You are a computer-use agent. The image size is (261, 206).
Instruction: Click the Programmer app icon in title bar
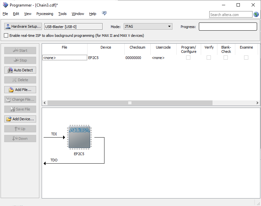pos(6,5)
